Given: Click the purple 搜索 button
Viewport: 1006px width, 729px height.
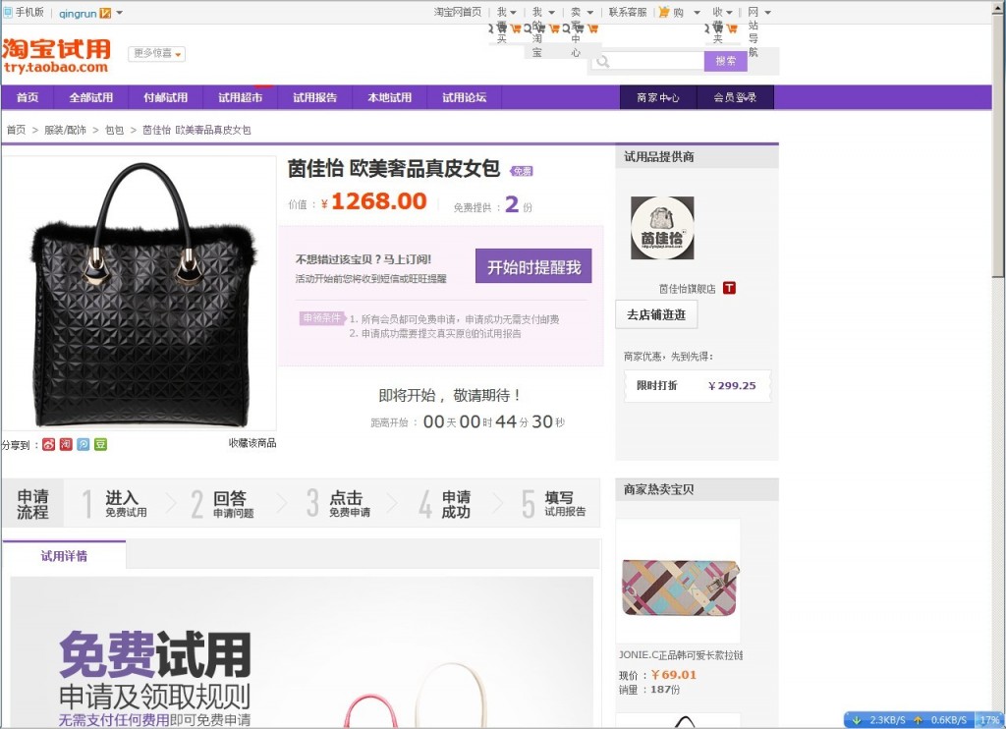Looking at the screenshot, I should coord(726,61).
